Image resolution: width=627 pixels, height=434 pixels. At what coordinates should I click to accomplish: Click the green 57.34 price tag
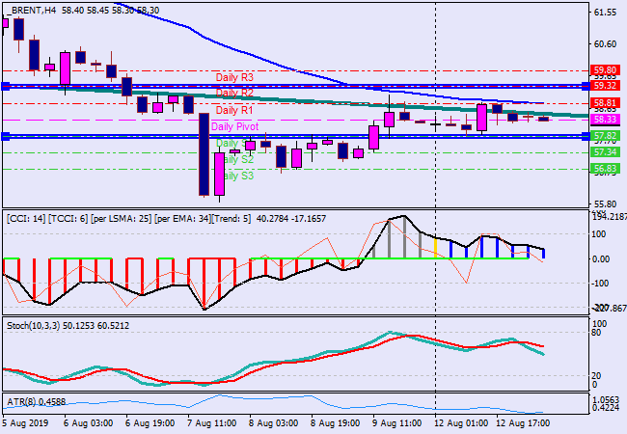pos(605,152)
